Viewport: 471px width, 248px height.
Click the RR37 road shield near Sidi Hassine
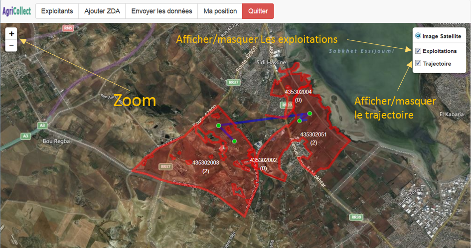233,82
